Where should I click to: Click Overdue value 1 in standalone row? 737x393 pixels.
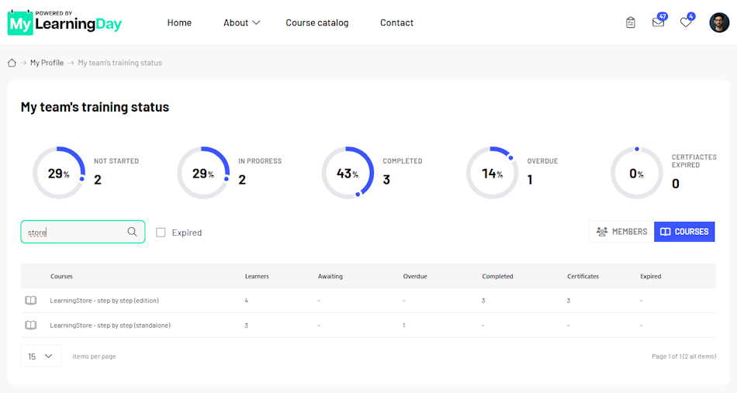(403, 326)
